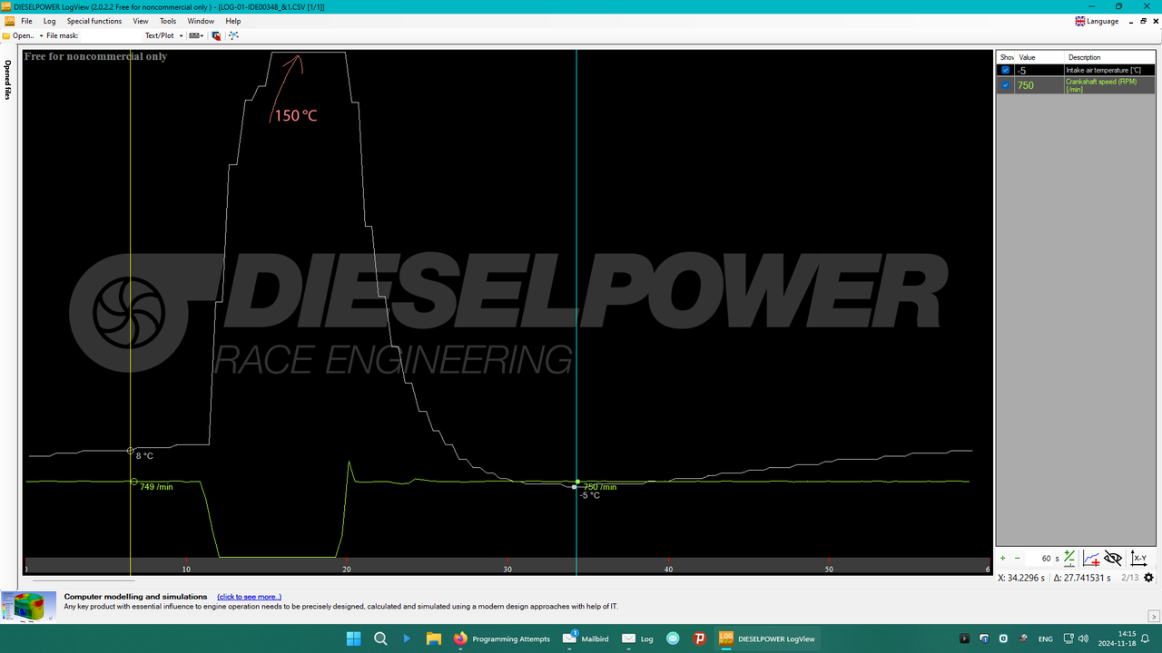This screenshot has height=653, width=1162.
Task: Open the Special functions menu
Action: pyautogui.click(x=94, y=21)
